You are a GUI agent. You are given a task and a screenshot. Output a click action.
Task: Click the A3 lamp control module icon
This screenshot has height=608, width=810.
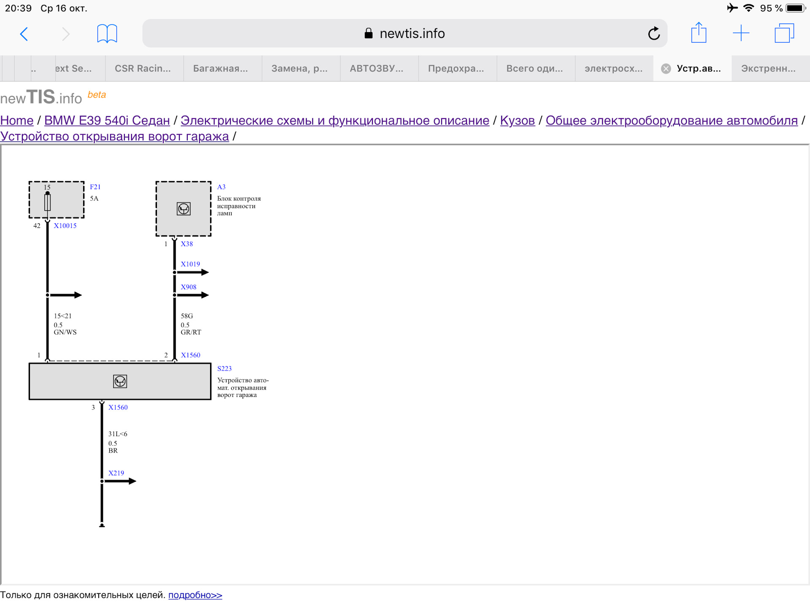pyautogui.click(x=184, y=209)
